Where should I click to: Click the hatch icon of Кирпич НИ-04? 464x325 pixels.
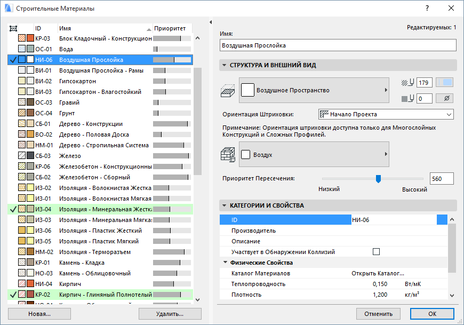(x=22, y=283)
